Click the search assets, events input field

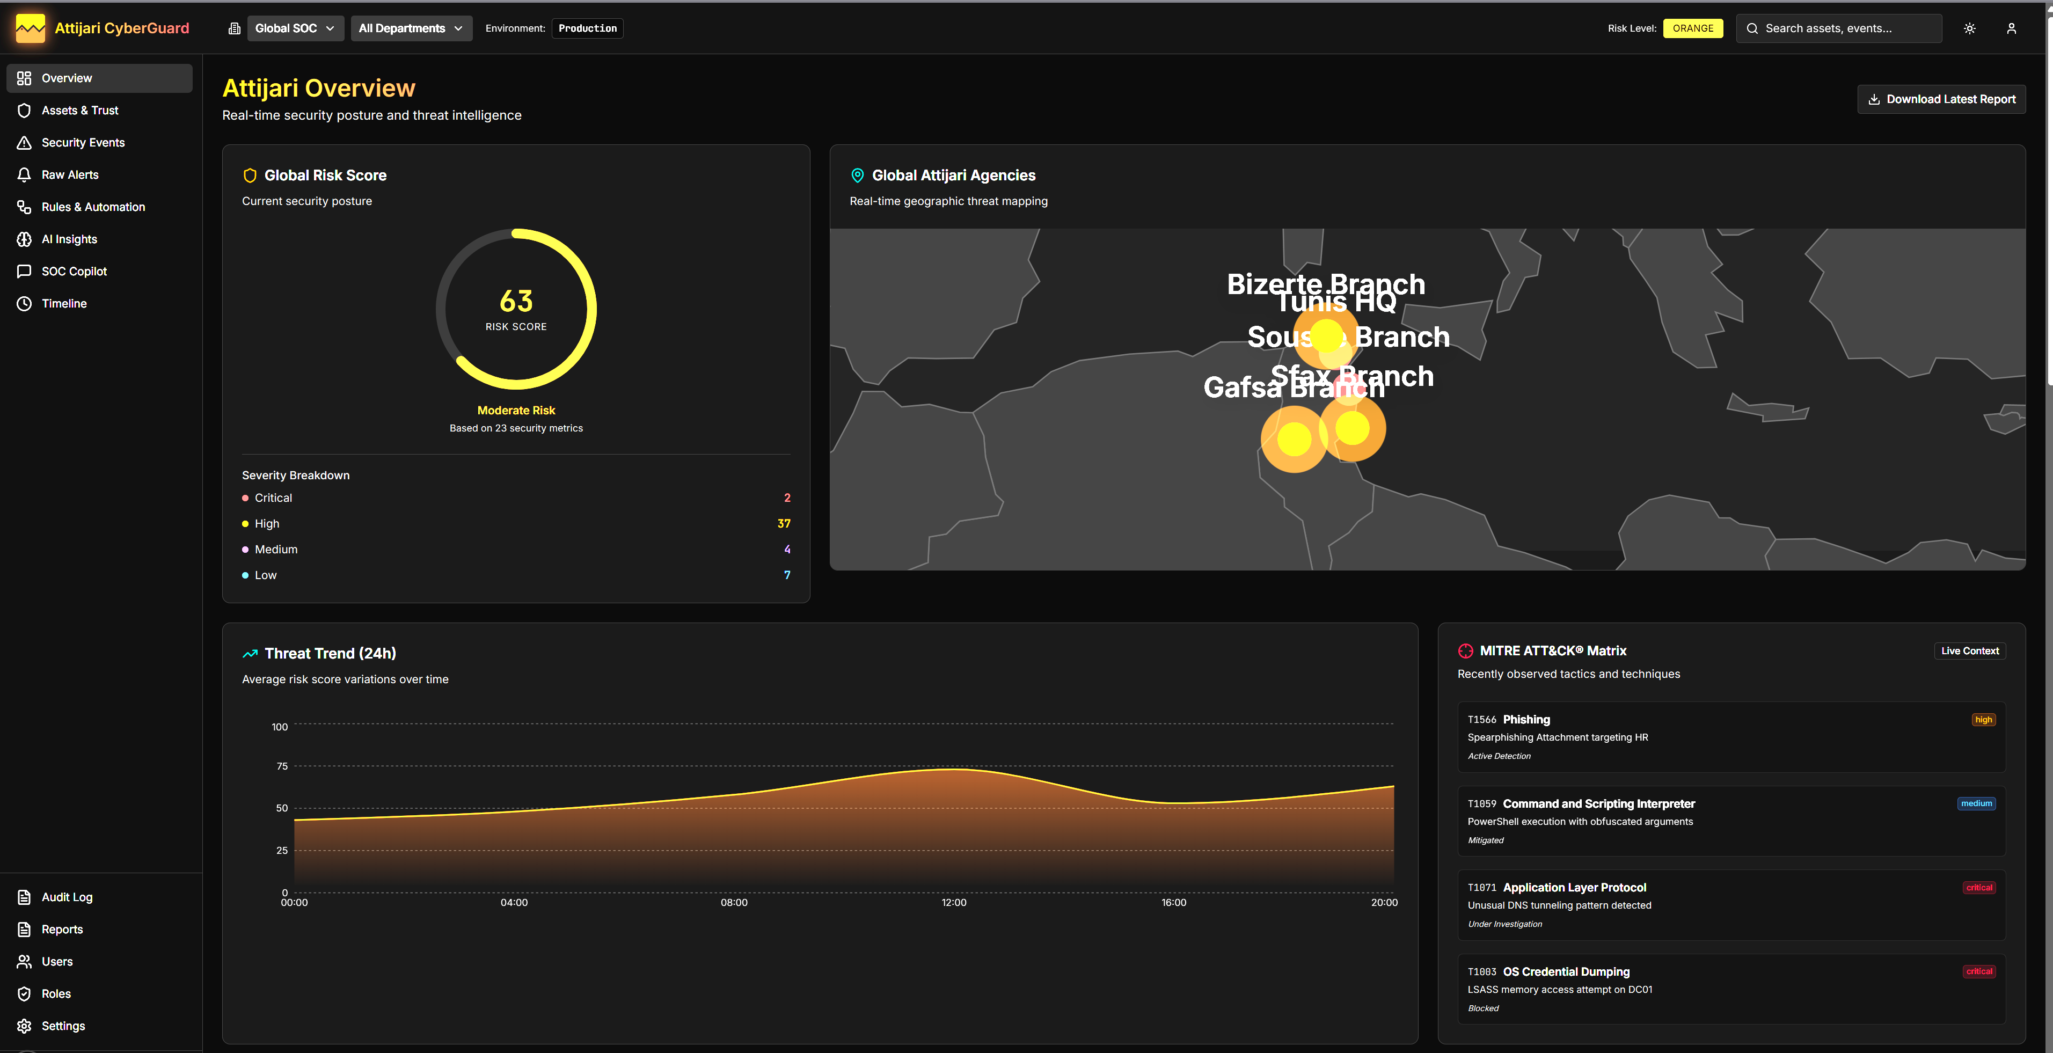pyautogui.click(x=1839, y=28)
